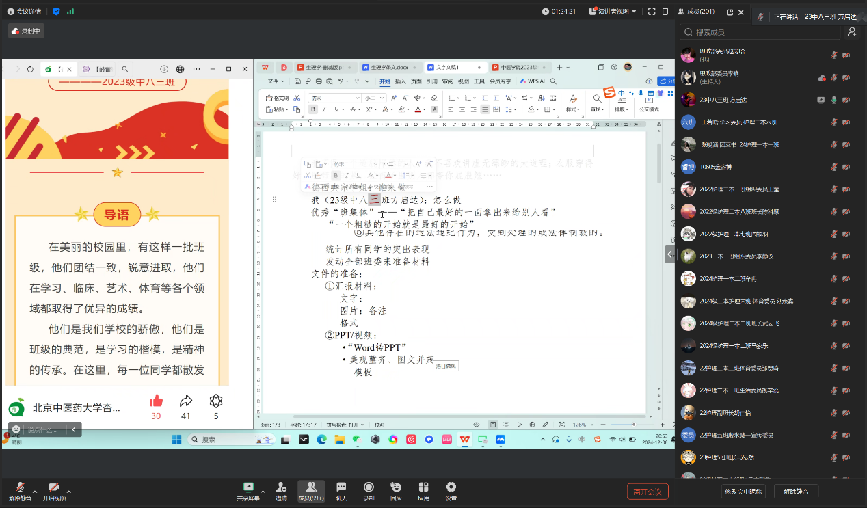Screen dimensions: 867x508
Task: Toggle bold formatting
Action: pyautogui.click(x=312, y=109)
